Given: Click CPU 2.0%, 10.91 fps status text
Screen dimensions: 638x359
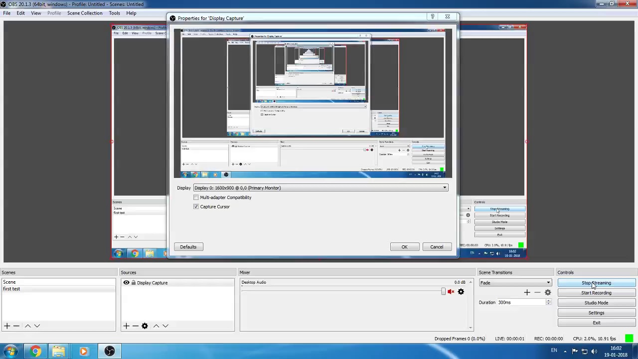Looking at the screenshot, I should click(594, 339).
